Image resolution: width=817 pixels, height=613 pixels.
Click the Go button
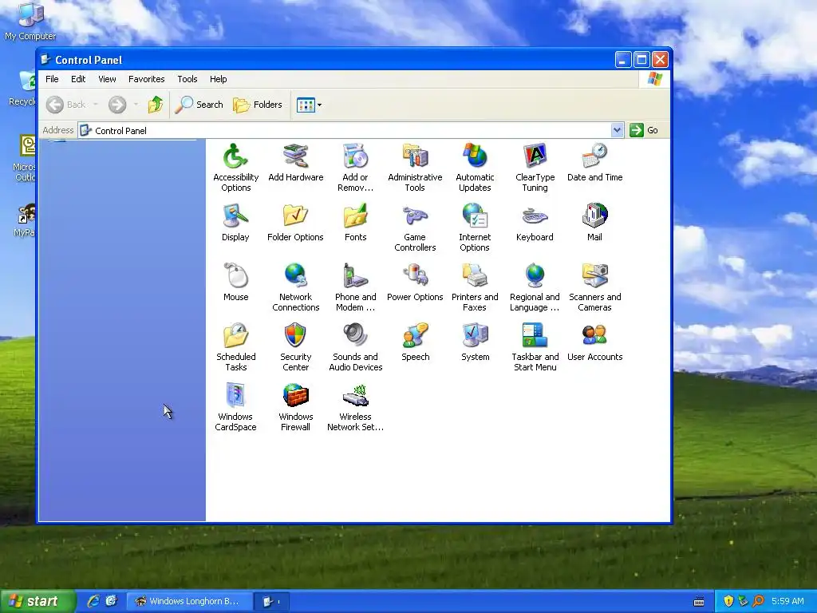644,130
